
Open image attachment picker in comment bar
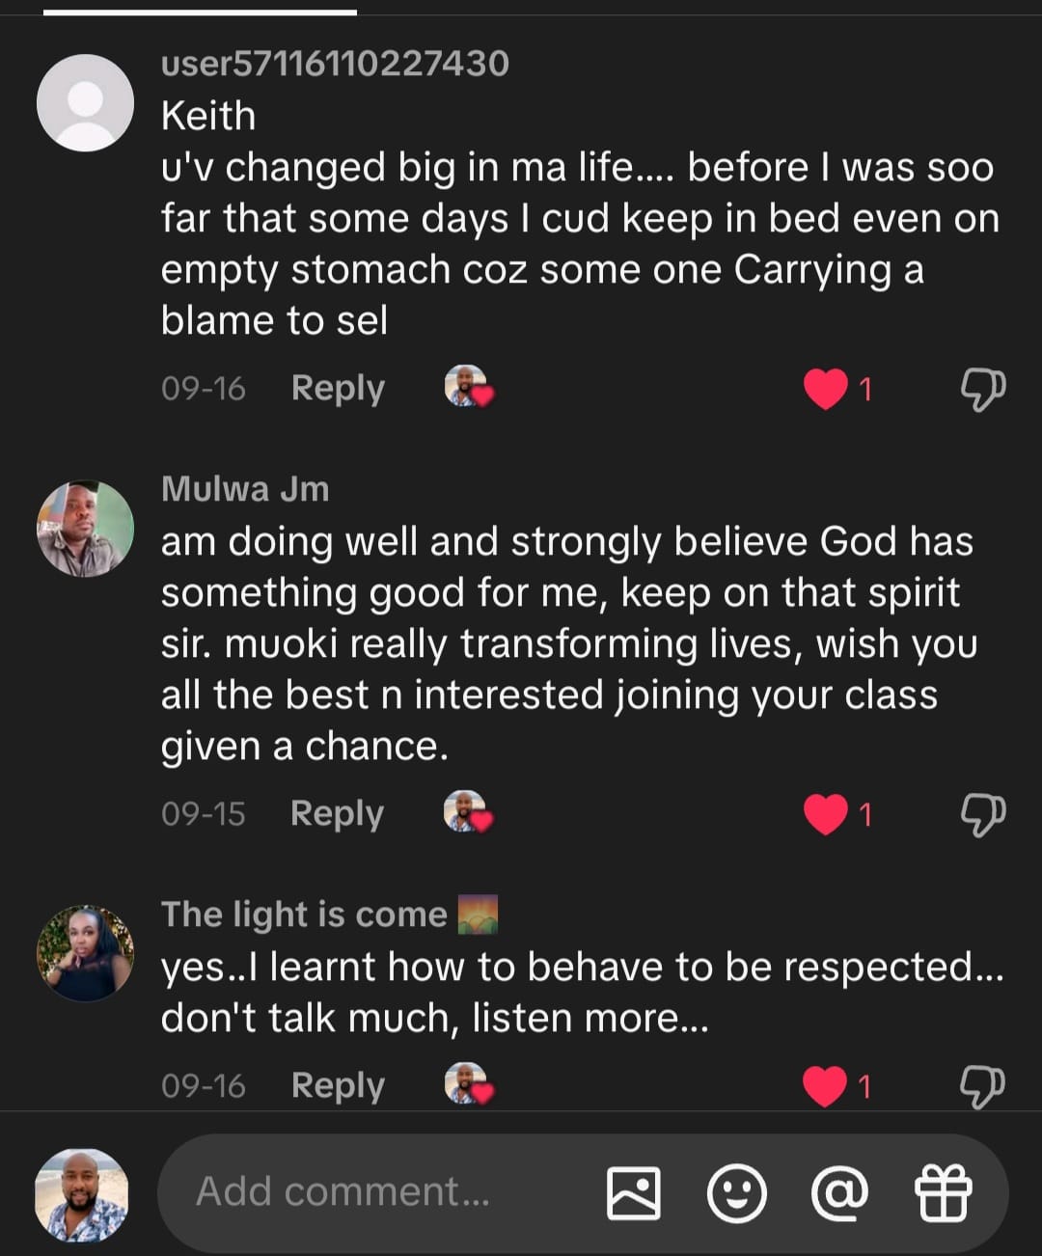[x=633, y=1193]
